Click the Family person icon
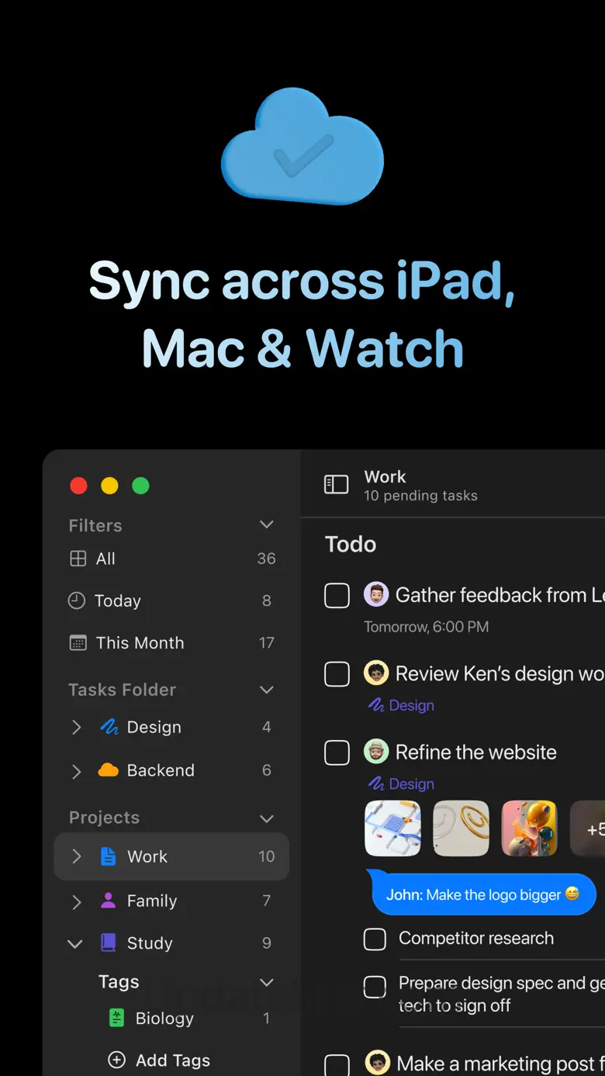The image size is (605, 1076). (x=109, y=901)
